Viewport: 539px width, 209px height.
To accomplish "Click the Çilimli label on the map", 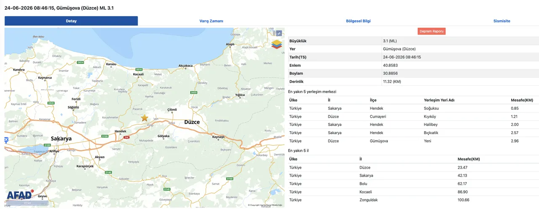I will click(172, 109).
